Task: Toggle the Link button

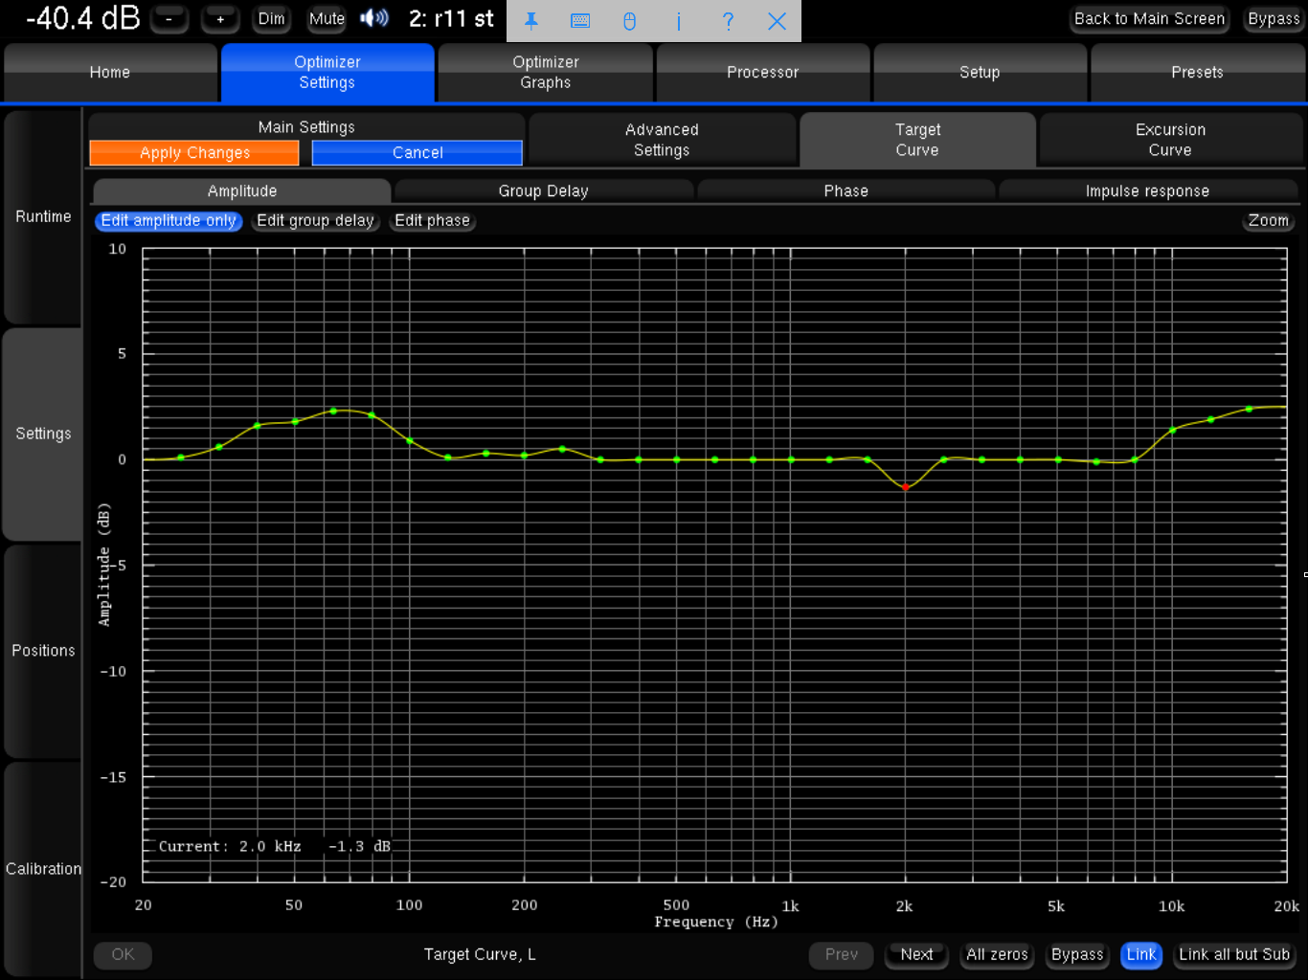Action: [x=1140, y=954]
